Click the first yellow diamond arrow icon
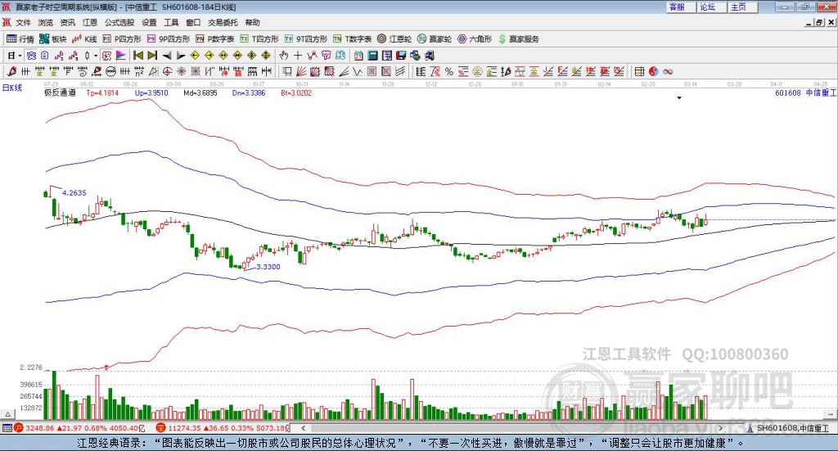 [195, 56]
